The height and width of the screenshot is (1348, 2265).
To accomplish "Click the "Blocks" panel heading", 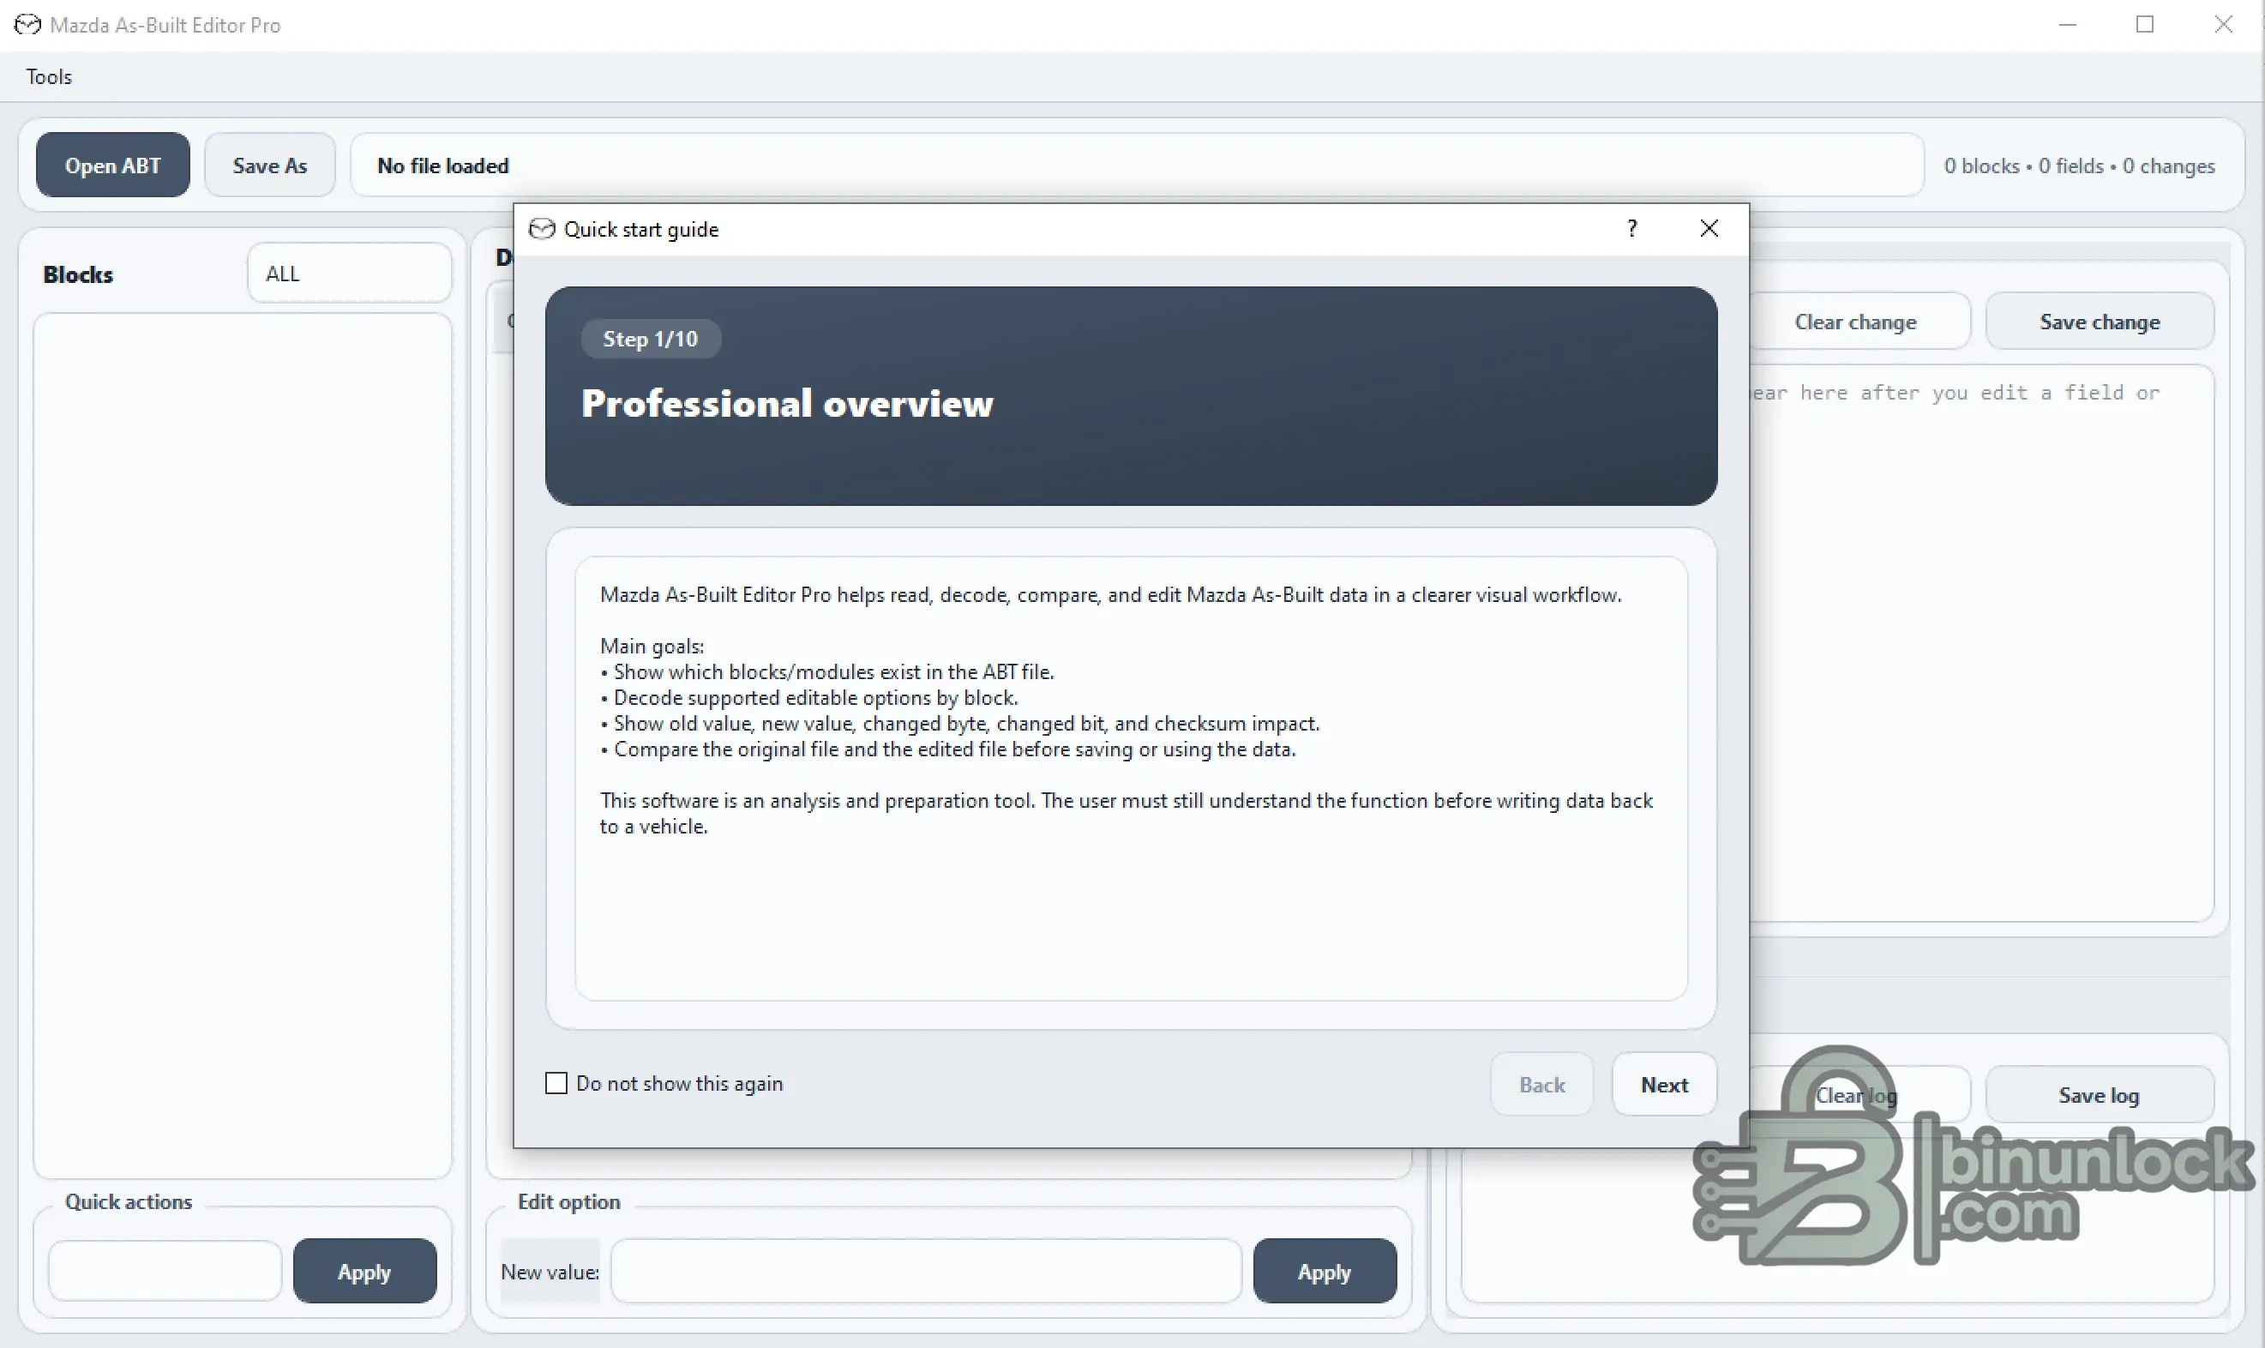I will coord(78,274).
